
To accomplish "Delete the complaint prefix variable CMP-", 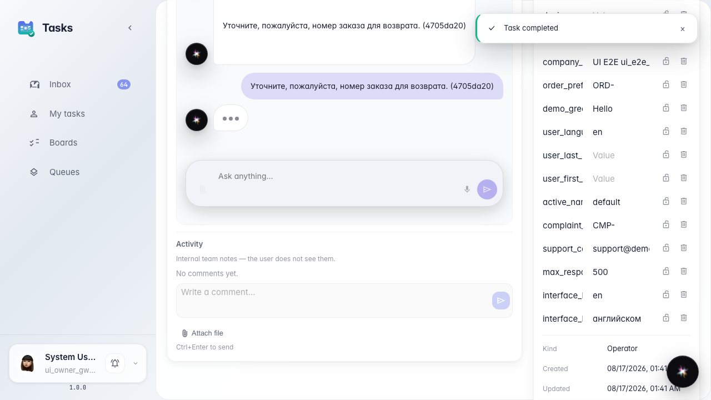I will coord(684,224).
